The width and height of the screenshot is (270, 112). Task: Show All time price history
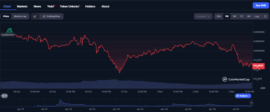pos(249,16)
